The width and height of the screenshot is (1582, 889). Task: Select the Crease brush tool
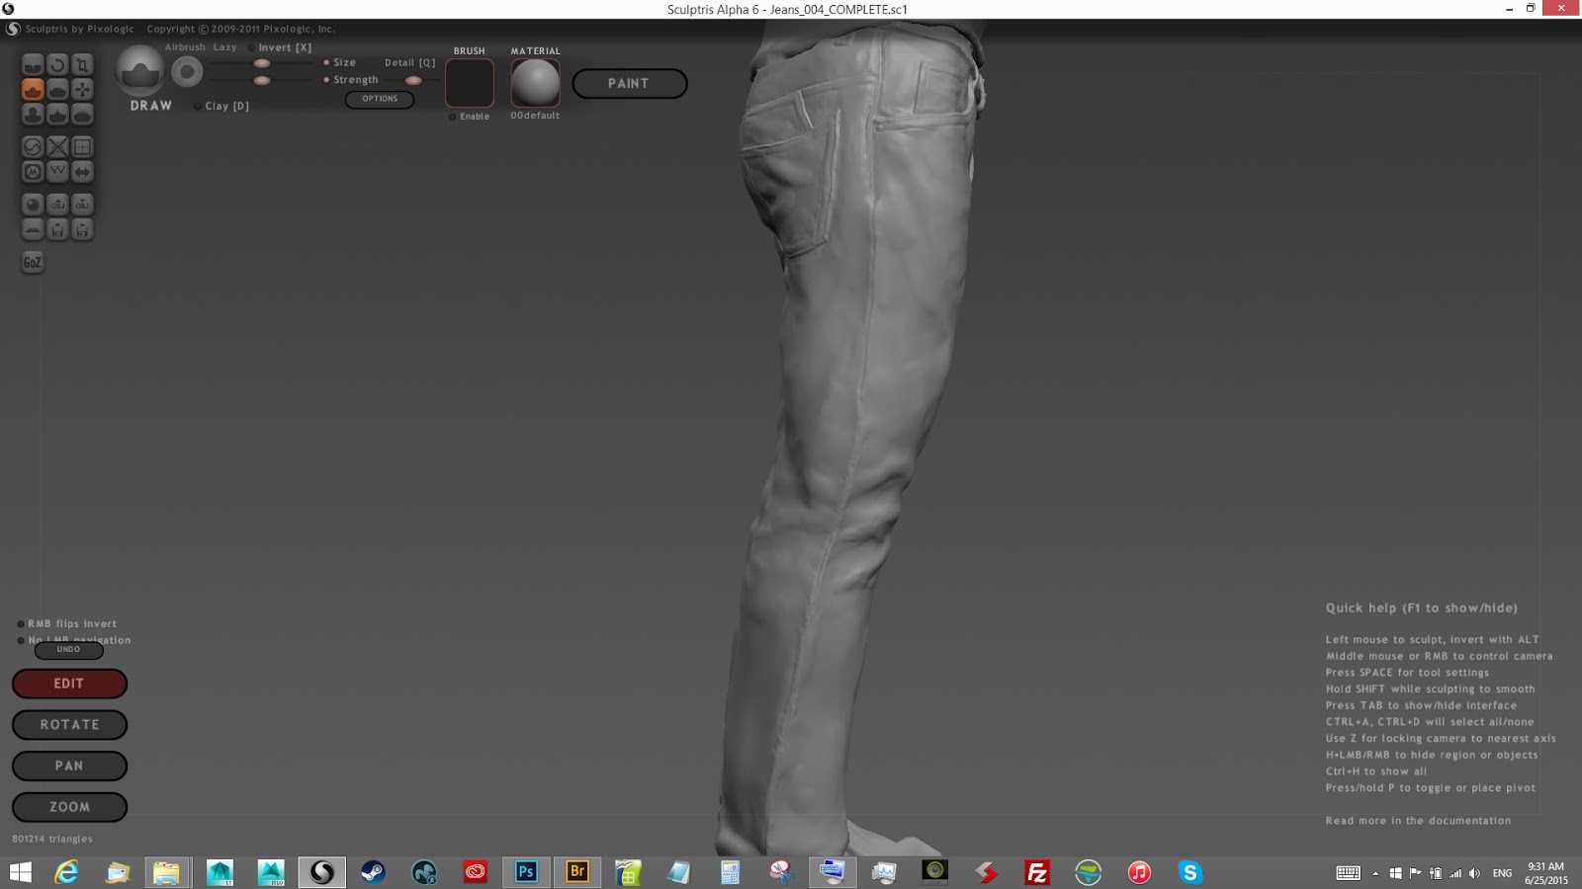(x=33, y=65)
